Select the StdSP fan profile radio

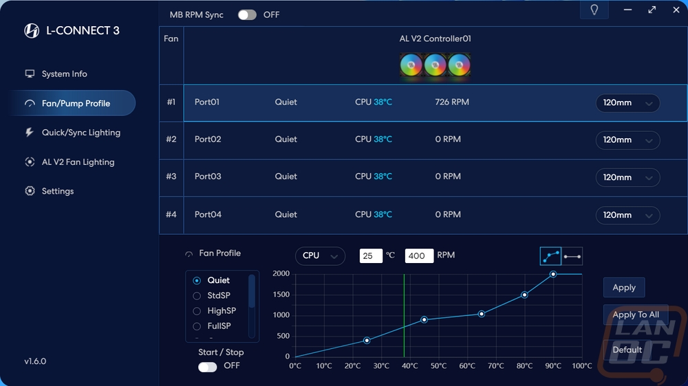(x=197, y=296)
